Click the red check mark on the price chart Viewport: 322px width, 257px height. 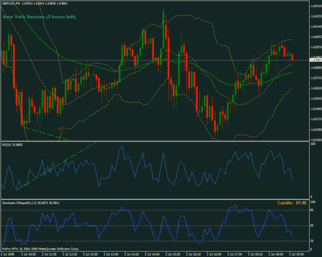pyautogui.click(x=60, y=128)
